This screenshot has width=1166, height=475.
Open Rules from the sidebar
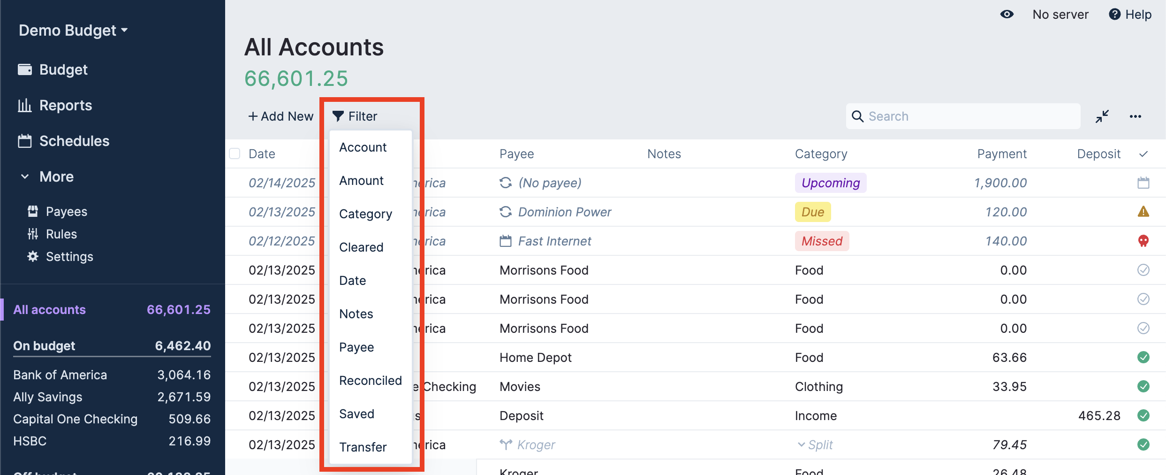[x=61, y=234]
